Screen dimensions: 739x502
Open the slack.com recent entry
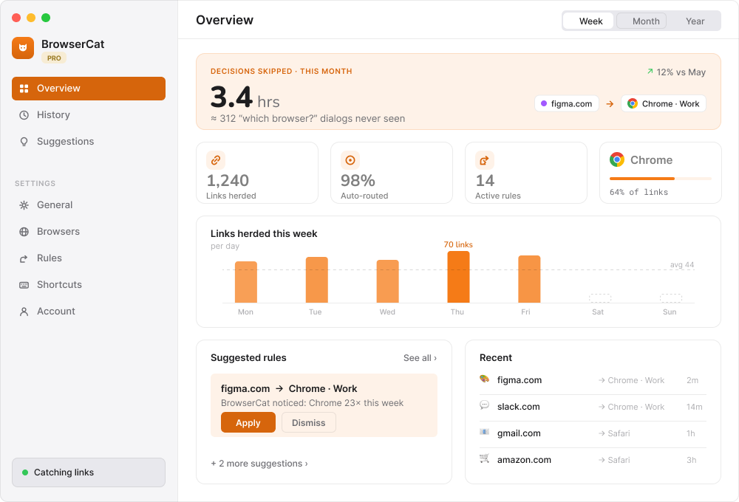point(593,407)
